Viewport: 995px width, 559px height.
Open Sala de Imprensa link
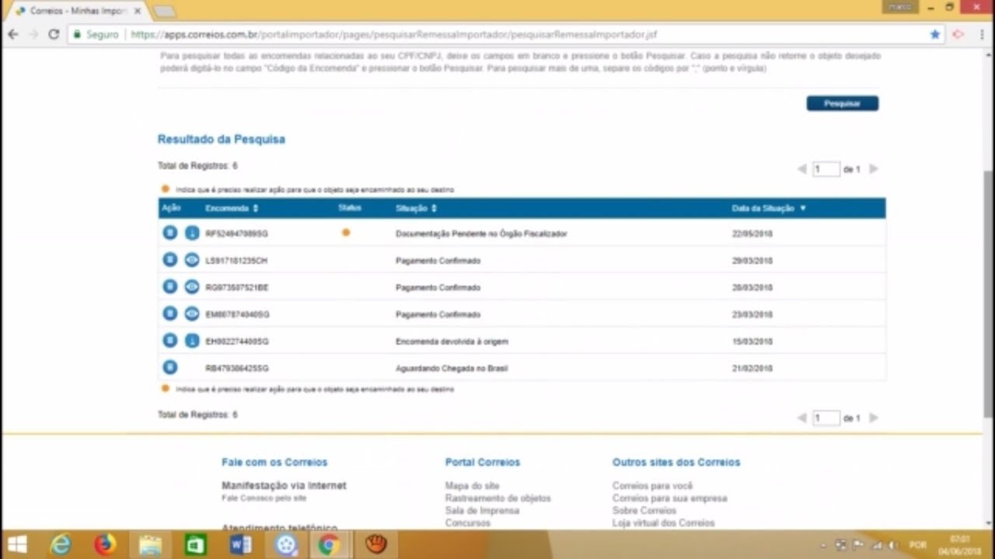pos(482,511)
